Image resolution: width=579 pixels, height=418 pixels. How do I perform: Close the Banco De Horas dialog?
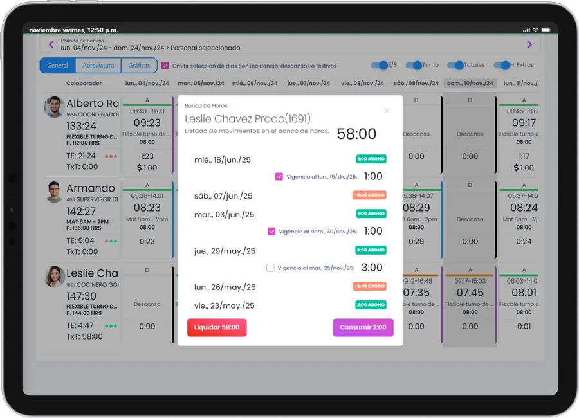click(x=387, y=111)
